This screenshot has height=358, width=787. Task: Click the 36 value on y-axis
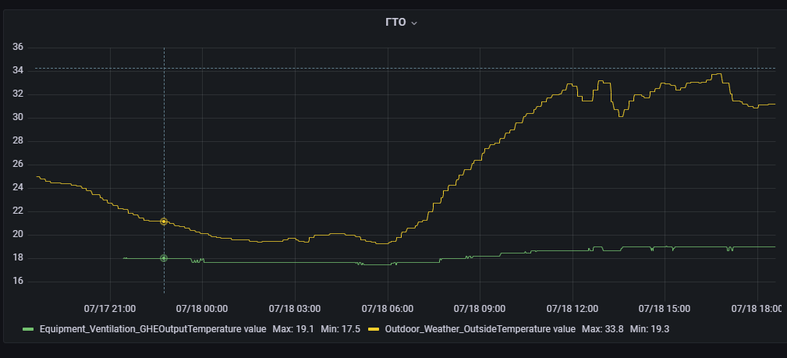[19, 48]
